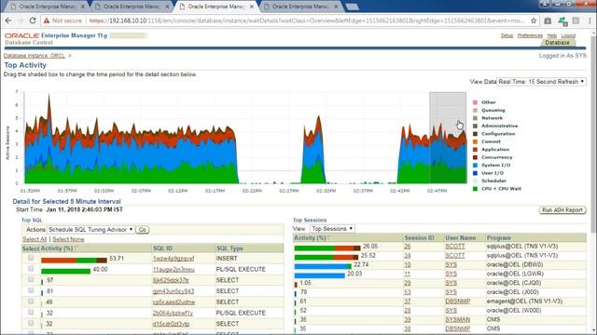Click the Chrome profile icon in title bar
This screenshot has height=335, width=597.
pos(545,4)
